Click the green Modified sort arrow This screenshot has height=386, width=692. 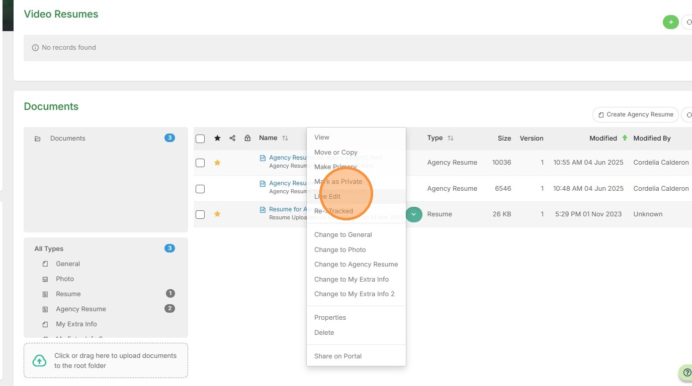pyautogui.click(x=625, y=138)
